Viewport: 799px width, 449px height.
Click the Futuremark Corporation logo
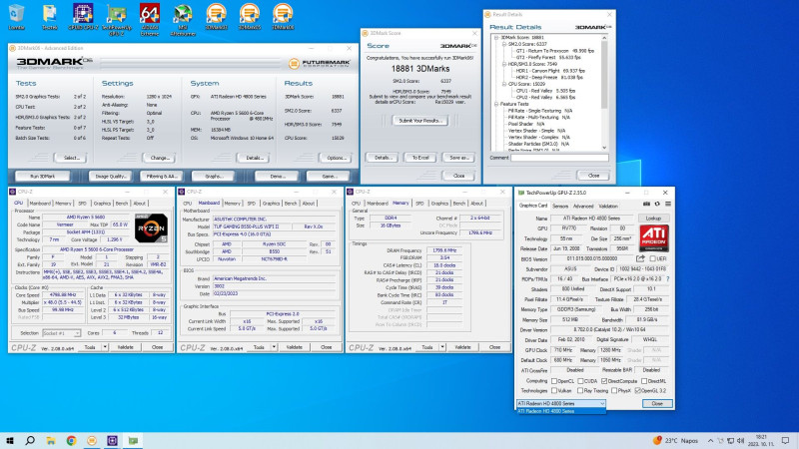320,64
